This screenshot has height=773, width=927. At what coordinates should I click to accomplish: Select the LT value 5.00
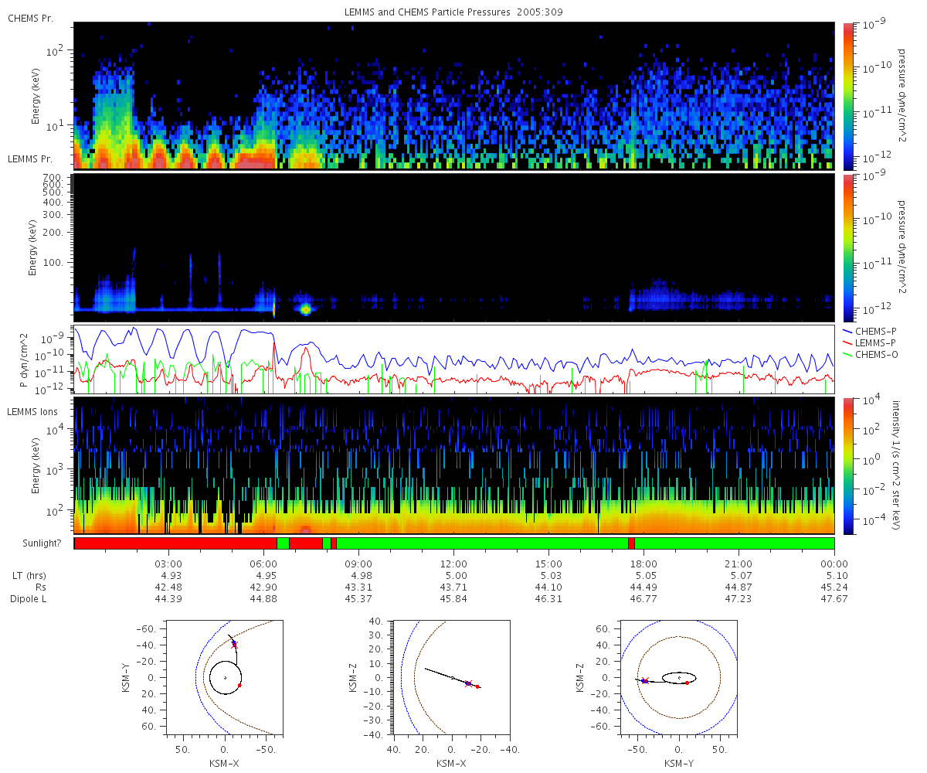(x=456, y=575)
